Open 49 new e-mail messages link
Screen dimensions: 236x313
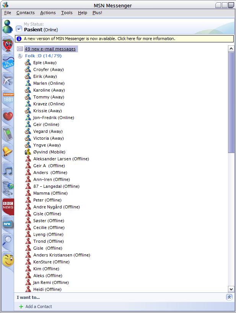(50, 49)
